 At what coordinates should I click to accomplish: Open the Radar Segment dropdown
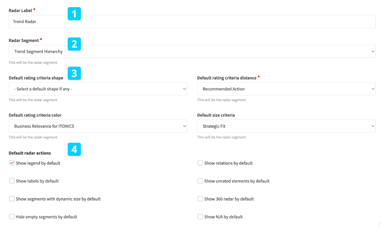click(192, 52)
